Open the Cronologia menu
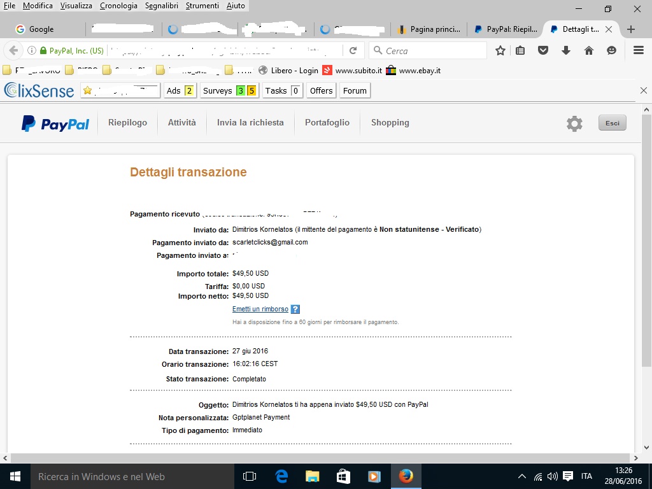Screen dimensions: 652x489 [118, 6]
